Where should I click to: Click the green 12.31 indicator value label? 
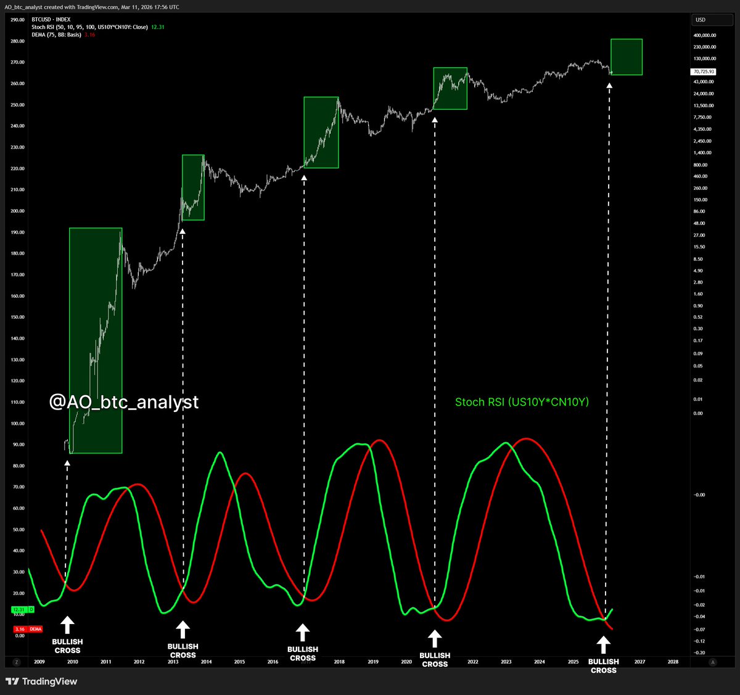(x=18, y=609)
